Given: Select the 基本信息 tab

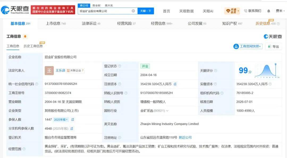Looking at the screenshot, I should coord(20,23).
